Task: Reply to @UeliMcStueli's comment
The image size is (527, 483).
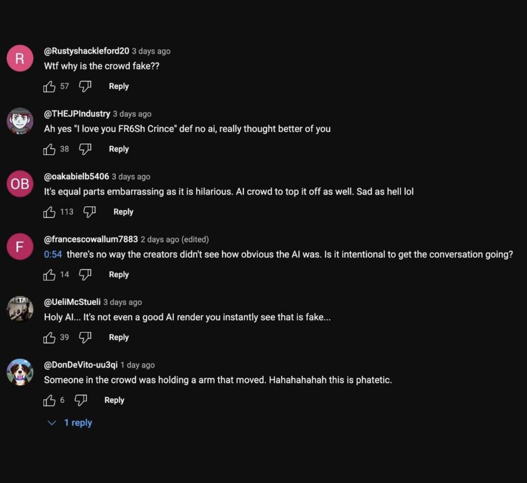Action: 119,338
